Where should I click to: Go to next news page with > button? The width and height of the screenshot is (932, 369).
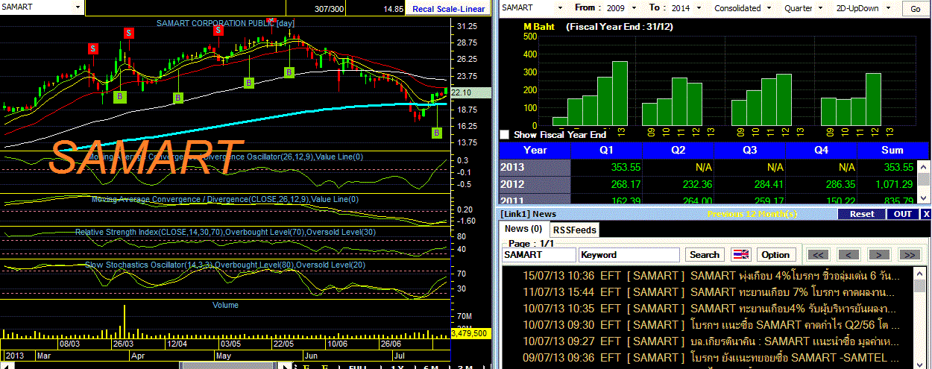coord(879,255)
